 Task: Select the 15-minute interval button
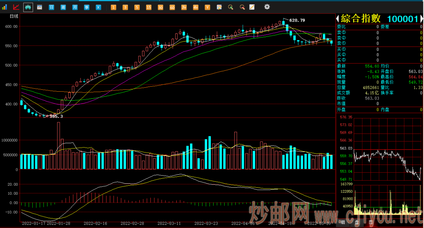click(x=148, y=7)
